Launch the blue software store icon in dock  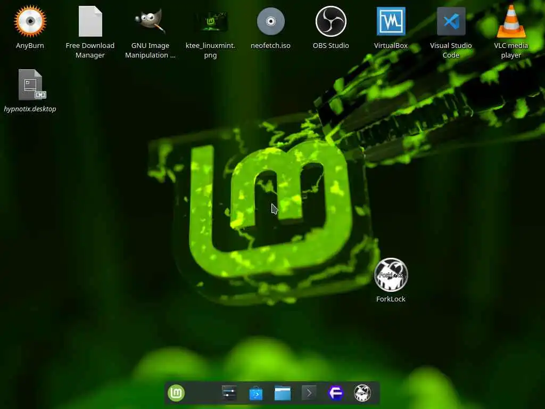[x=256, y=394]
